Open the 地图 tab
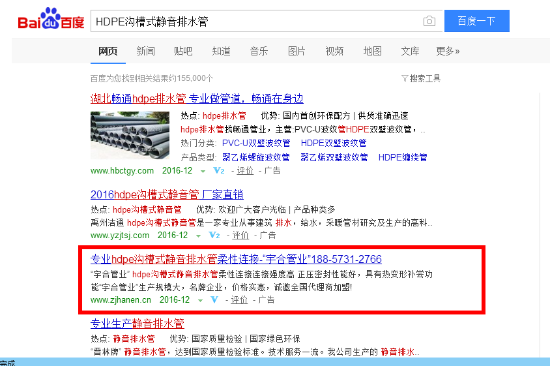Screen dimensions: 550x366 point(372,52)
